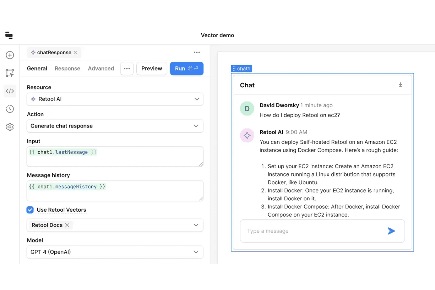The height and width of the screenshot is (290, 435).
Task: Click the "Install Docker Compose" step text
Action: coord(334,211)
